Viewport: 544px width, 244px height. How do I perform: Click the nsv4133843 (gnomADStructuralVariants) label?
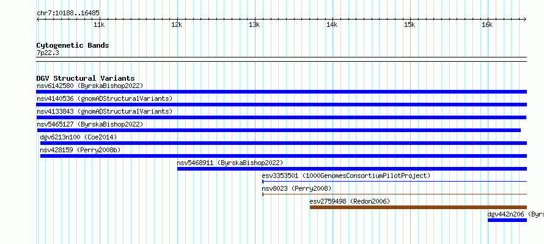point(105,111)
